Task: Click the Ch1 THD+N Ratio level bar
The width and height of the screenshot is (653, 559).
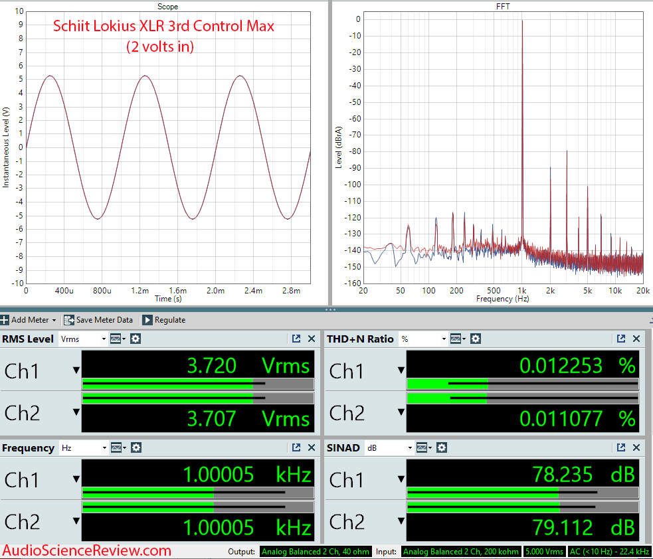Action: pos(522,384)
